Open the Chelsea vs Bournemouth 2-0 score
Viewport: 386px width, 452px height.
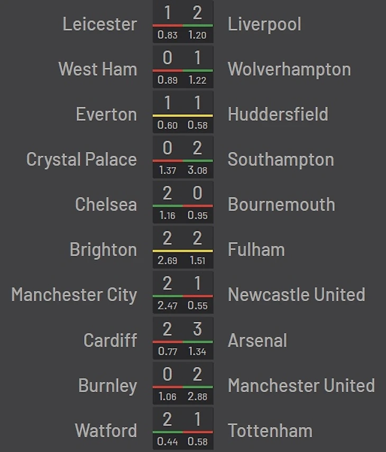(183, 202)
